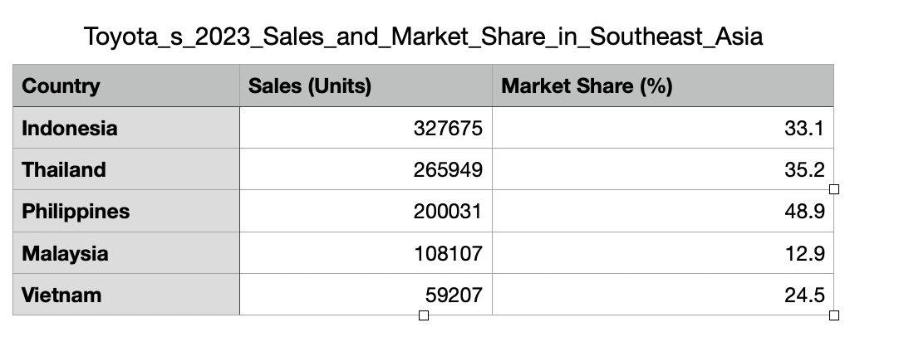899x342 pixels.
Task: Select the cell containing 327675
Action: click(366, 129)
